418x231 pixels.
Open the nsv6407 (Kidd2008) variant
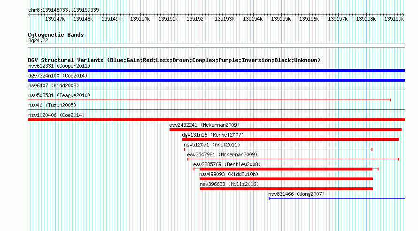pos(54,85)
